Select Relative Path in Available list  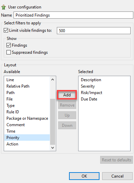18,86
